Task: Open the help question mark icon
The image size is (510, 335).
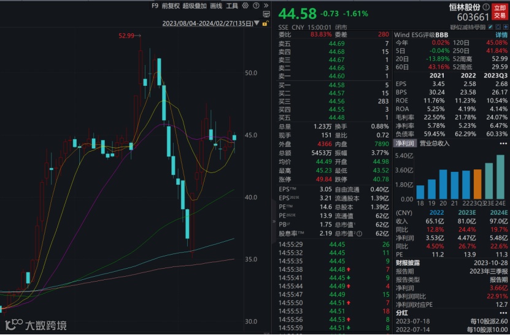Action: point(257,6)
